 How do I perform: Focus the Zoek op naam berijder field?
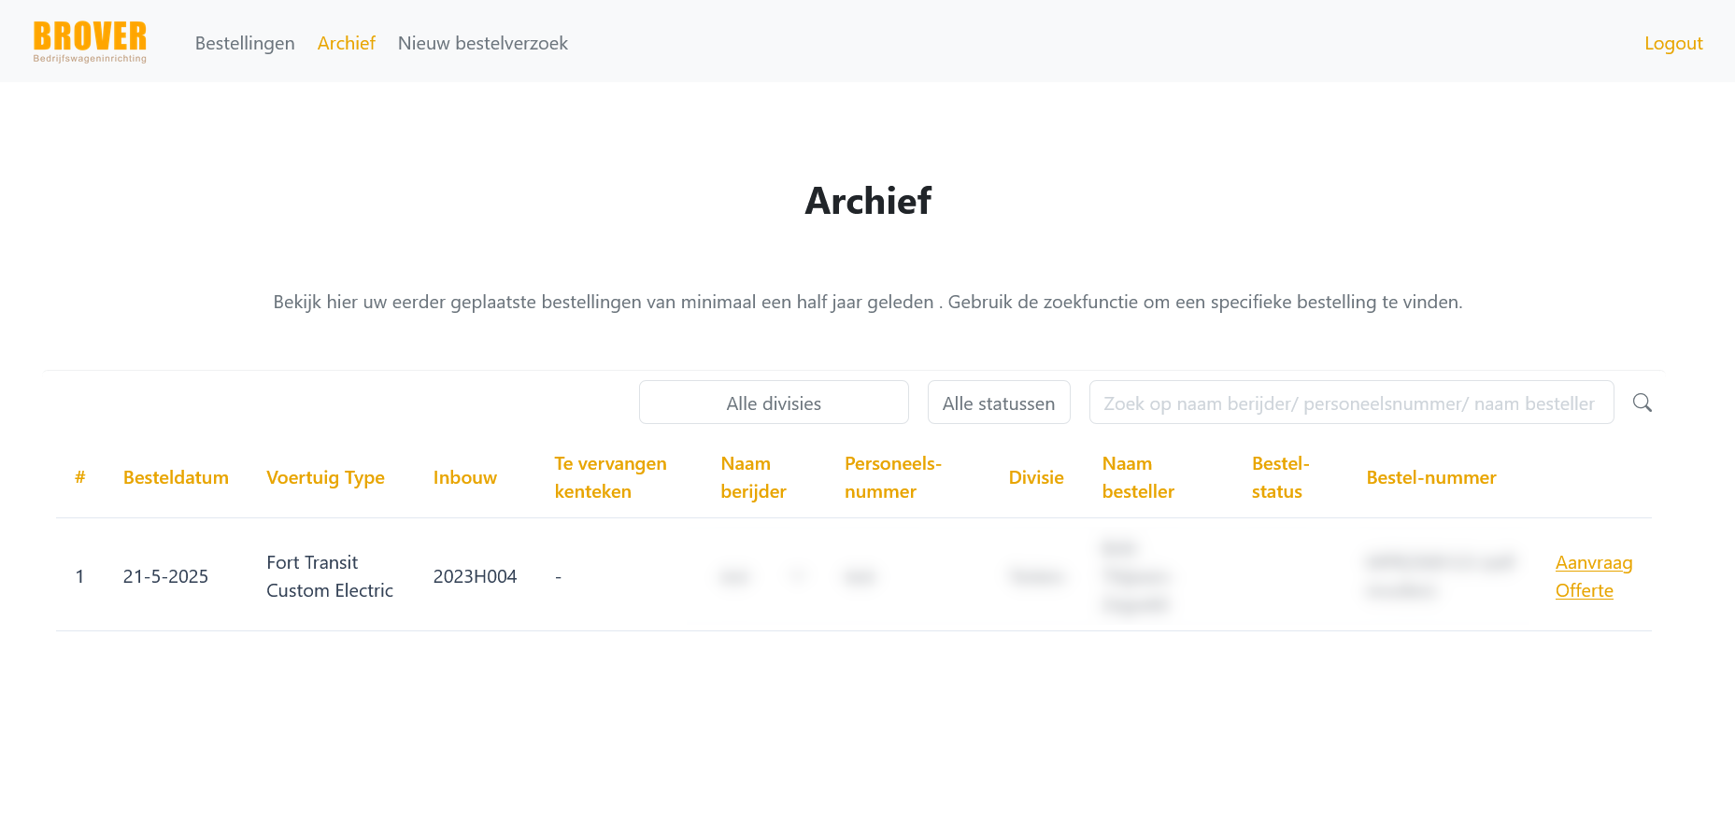click(1351, 403)
